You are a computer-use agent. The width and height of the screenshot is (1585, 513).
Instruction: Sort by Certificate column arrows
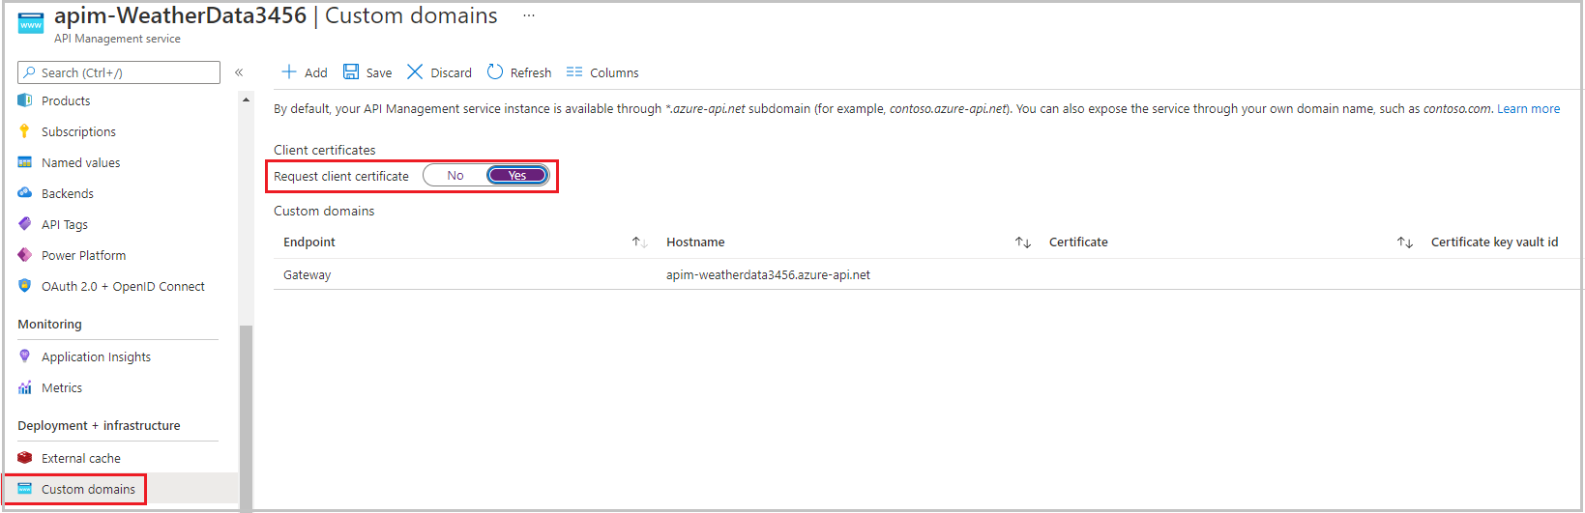pos(1405,242)
